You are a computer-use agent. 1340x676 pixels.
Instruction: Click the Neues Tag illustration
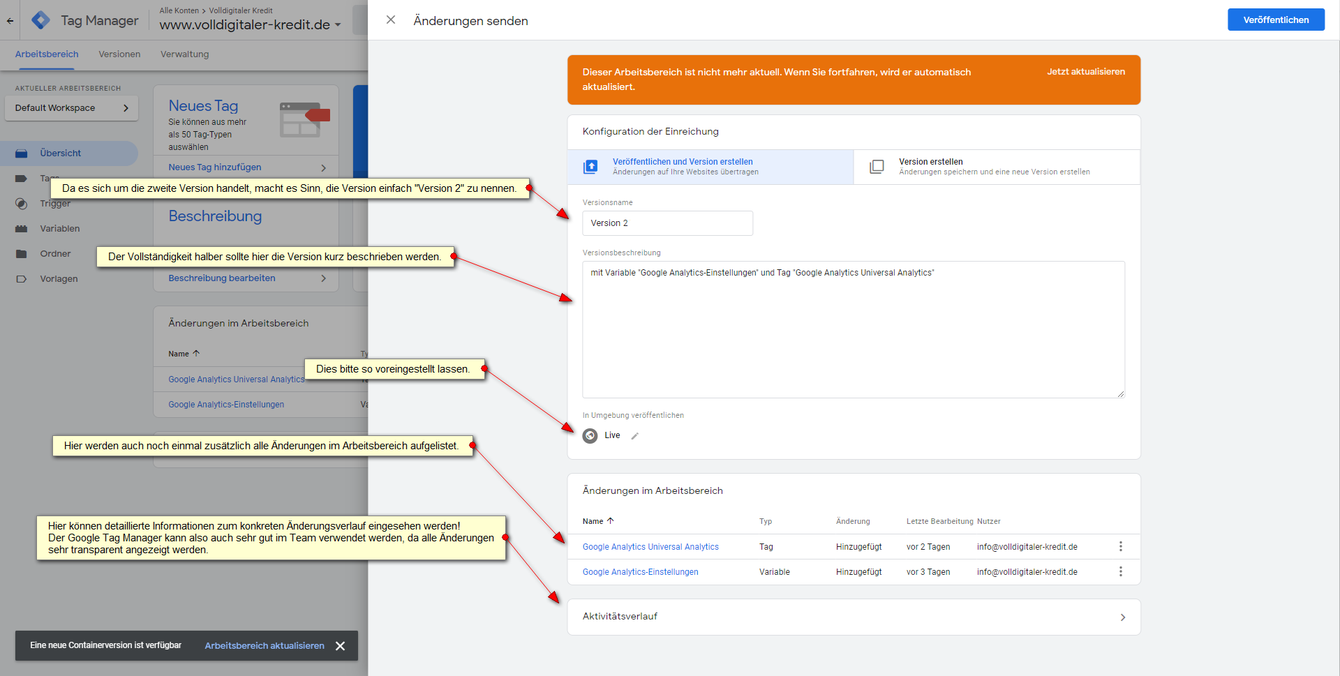click(x=304, y=119)
